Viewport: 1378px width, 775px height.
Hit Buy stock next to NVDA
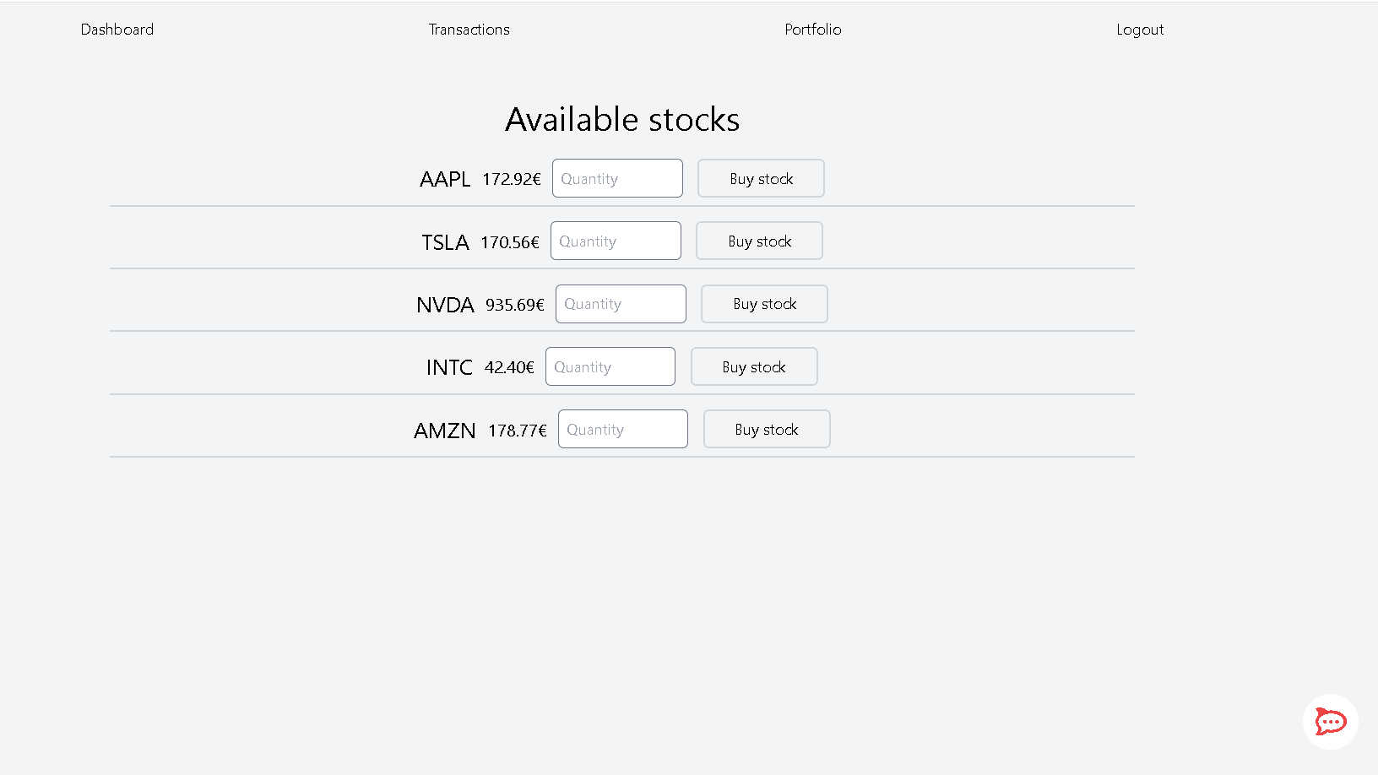pos(764,304)
